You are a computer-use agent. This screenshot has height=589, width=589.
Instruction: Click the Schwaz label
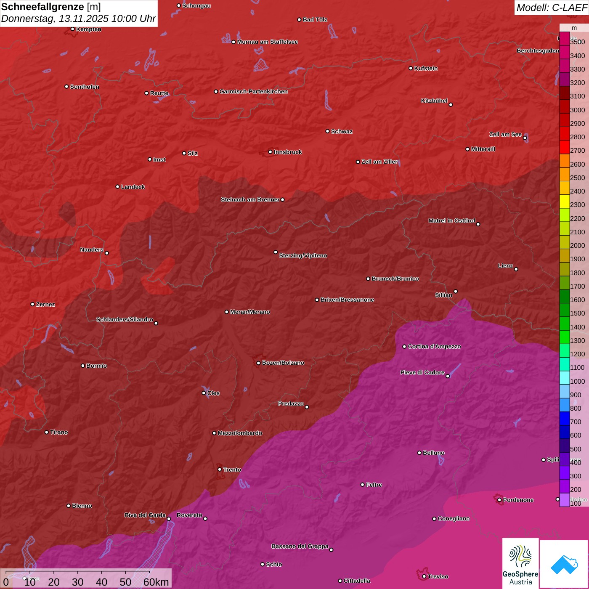pos(342,131)
